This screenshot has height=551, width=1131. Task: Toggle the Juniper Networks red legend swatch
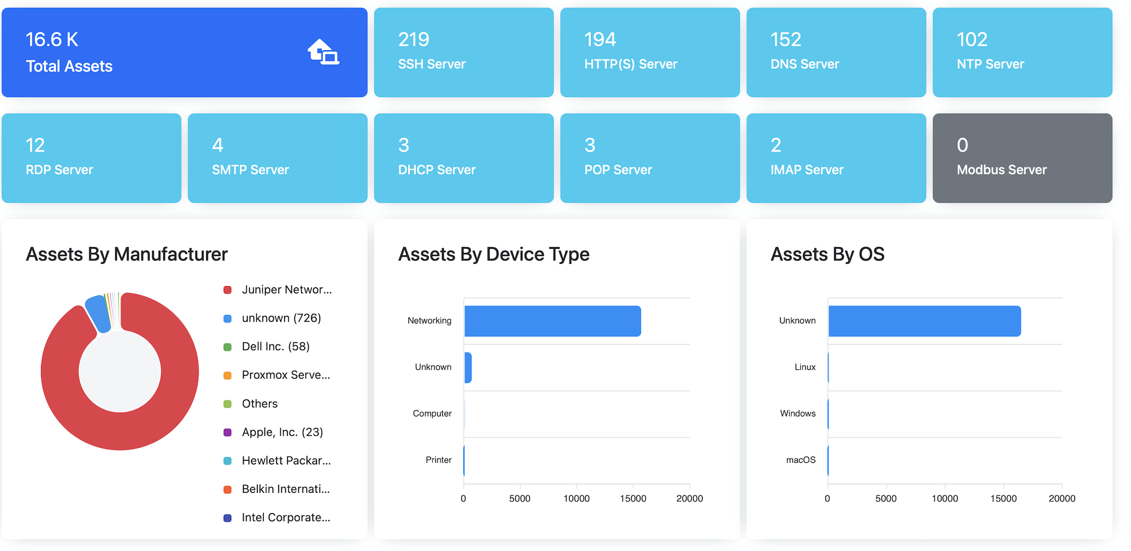227,290
